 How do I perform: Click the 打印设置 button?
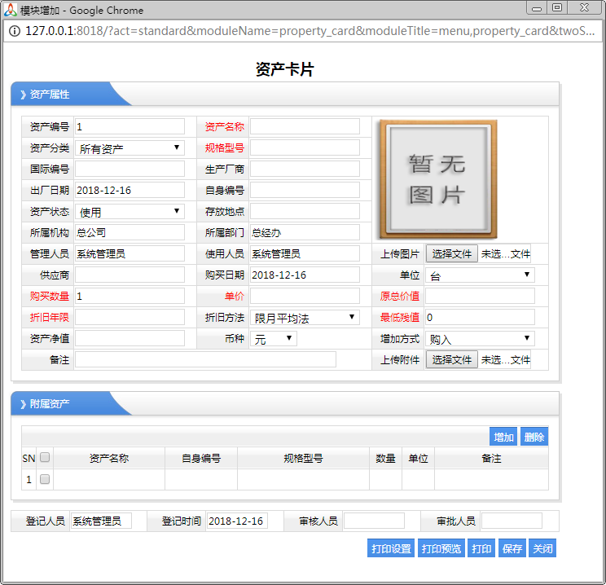(x=391, y=548)
